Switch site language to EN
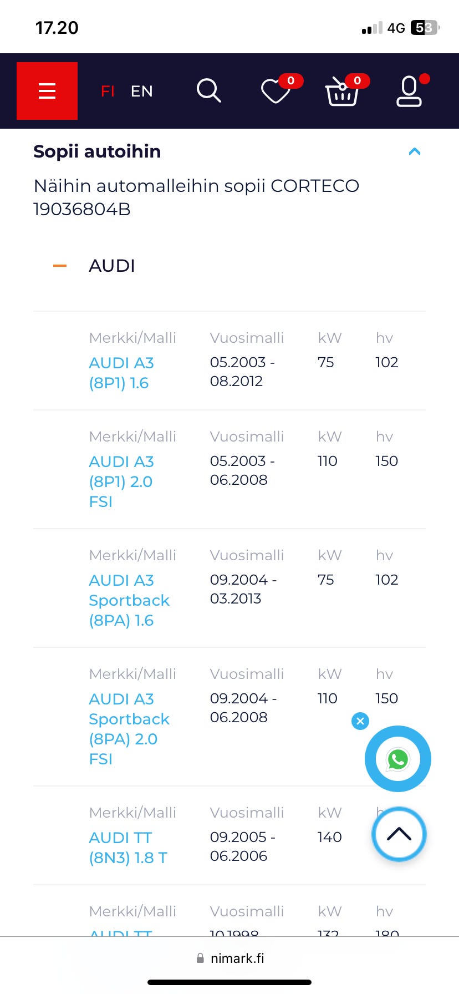 tap(142, 91)
